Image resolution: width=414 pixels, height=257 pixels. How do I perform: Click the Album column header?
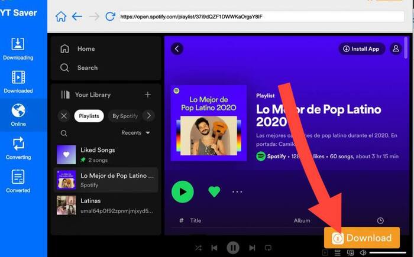click(302, 220)
